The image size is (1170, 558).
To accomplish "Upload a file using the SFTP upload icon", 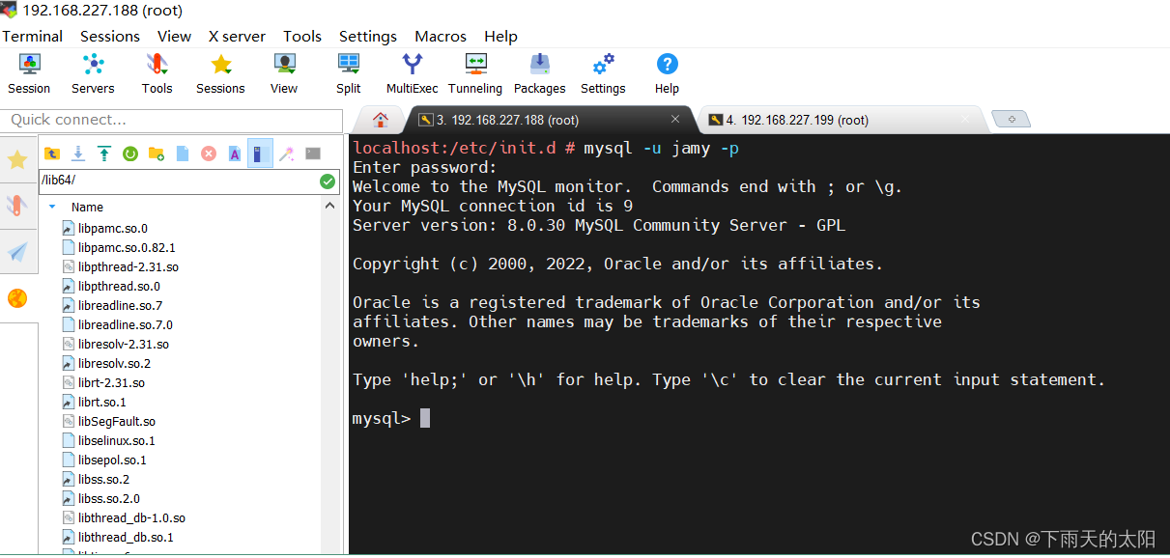I will [103, 153].
